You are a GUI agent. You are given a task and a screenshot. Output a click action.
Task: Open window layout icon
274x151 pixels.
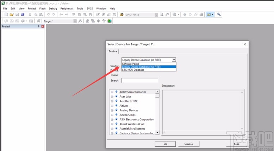209,14
